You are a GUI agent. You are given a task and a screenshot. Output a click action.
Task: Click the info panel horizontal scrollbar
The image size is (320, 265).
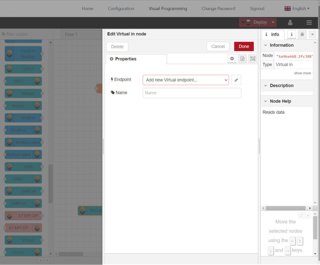click(x=286, y=208)
